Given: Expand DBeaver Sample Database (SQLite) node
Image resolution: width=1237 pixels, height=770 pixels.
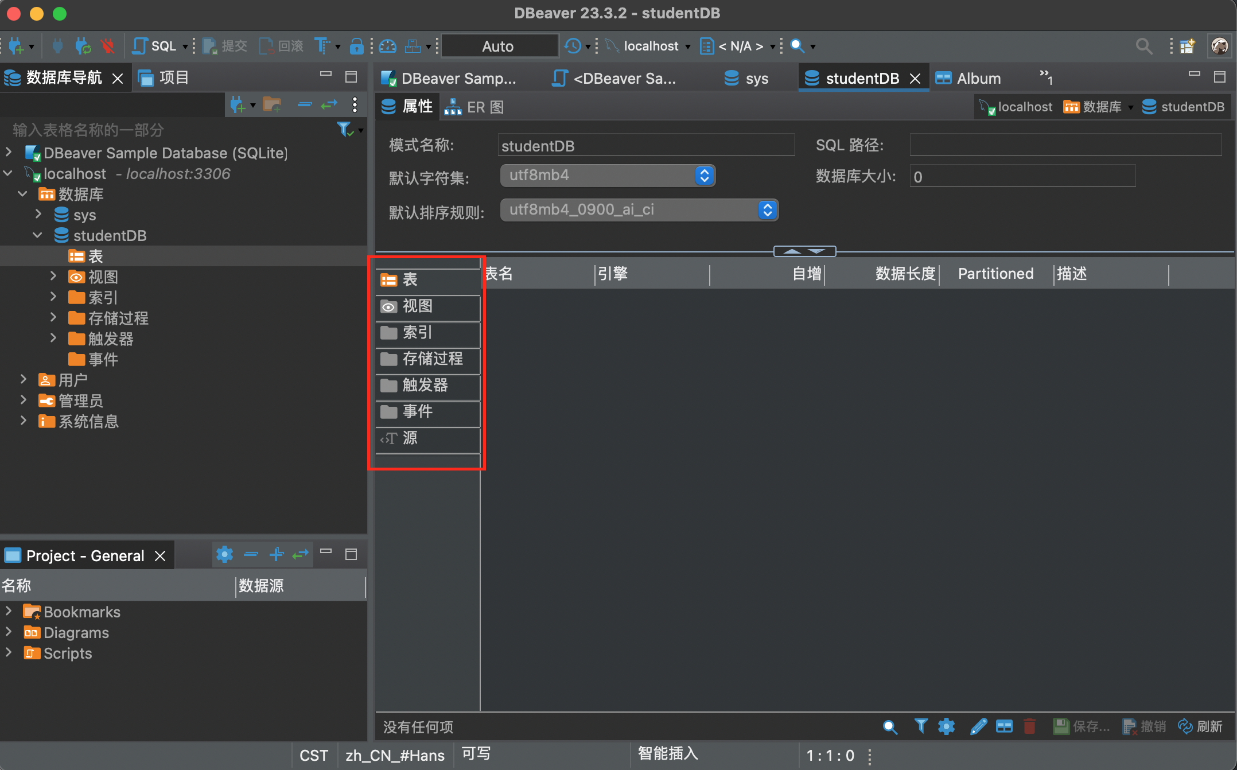Looking at the screenshot, I should 9,152.
